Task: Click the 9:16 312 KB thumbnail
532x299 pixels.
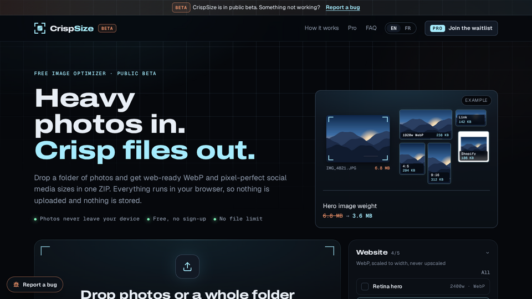Action: tap(439, 163)
